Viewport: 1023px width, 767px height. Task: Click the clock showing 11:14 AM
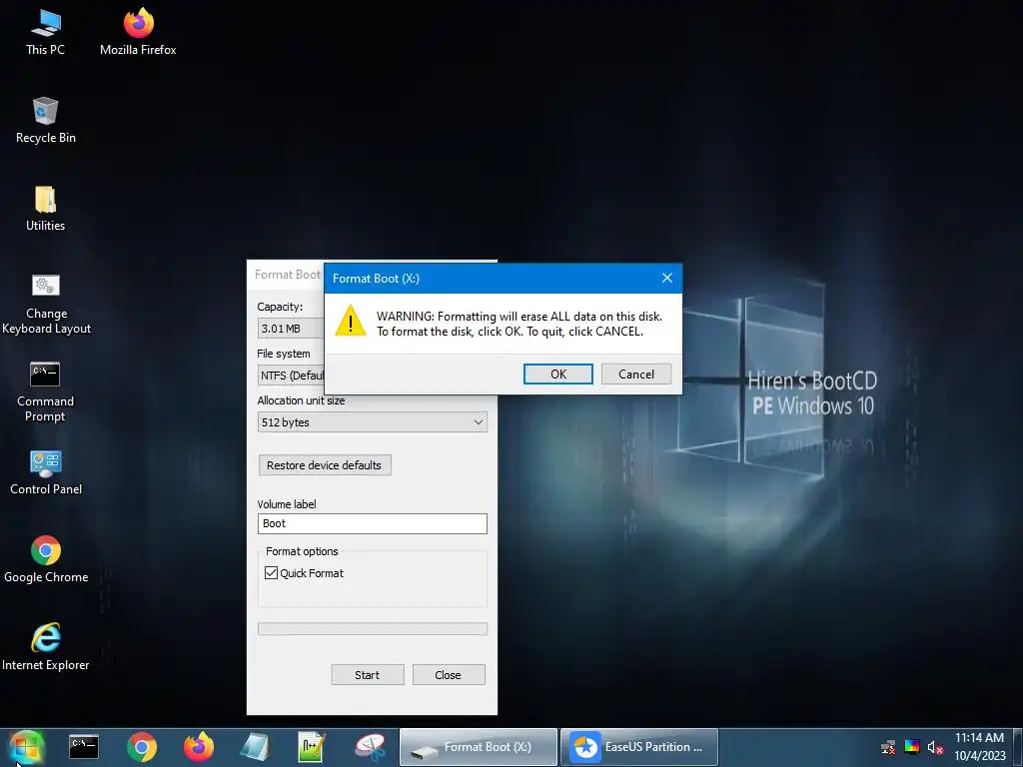click(979, 738)
